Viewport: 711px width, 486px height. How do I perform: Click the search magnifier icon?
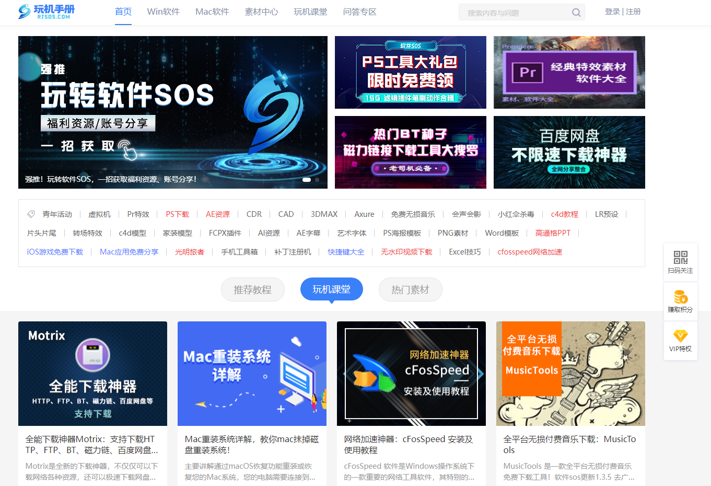click(576, 13)
